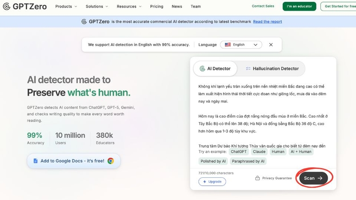Click the Chrome icon
356x200 pixels.
[x=111, y=161]
